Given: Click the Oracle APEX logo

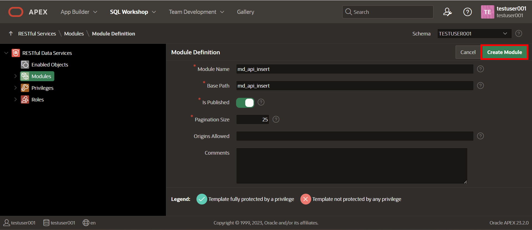Looking at the screenshot, I should click(28, 12).
